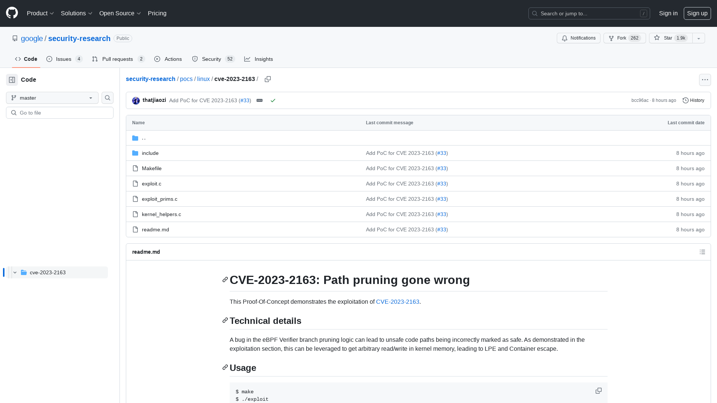Open #33 link in the Makefile row
The image size is (717, 403).
pyautogui.click(x=442, y=169)
